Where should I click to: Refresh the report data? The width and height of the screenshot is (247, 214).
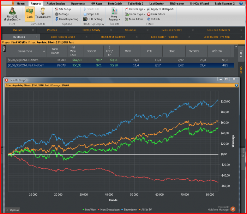click(x=153, y=19)
